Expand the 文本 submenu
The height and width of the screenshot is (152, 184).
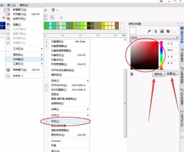[67, 115]
